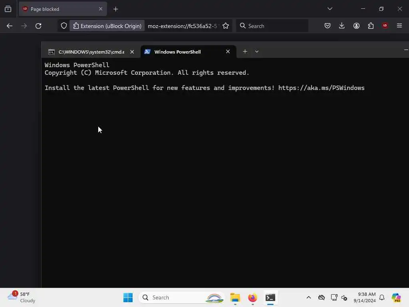Add a new terminal tab
Image resolution: width=409 pixels, height=307 pixels.
[x=245, y=52]
